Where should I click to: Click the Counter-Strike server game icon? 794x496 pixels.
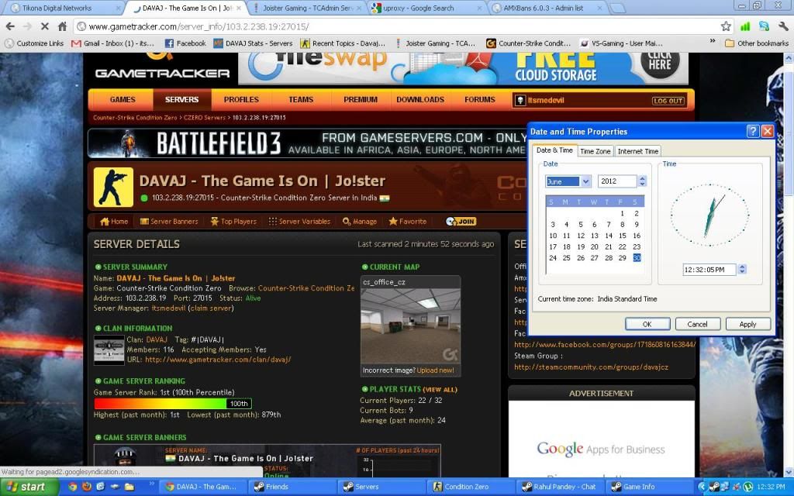113,188
